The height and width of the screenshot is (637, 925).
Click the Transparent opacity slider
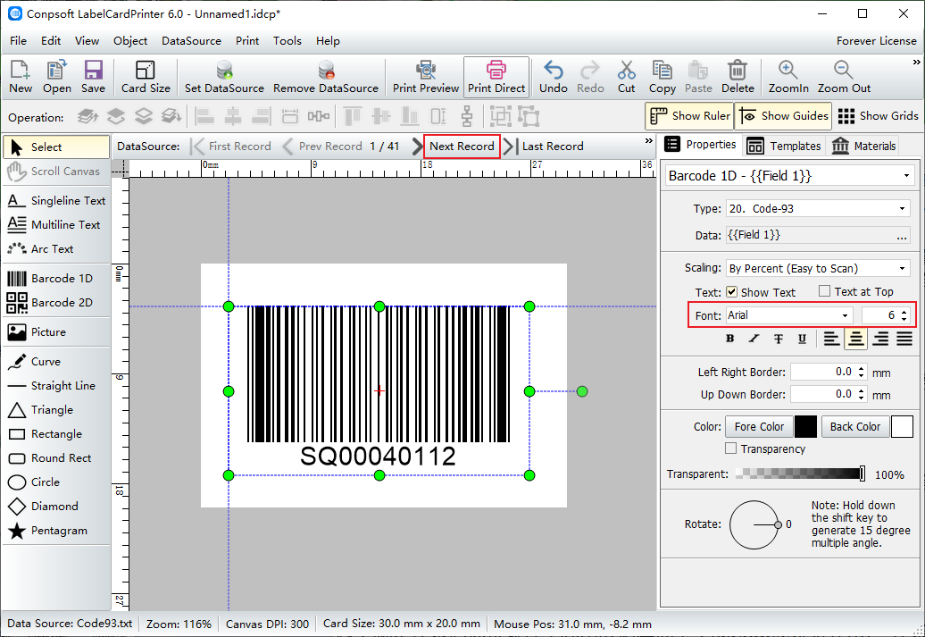[801, 474]
